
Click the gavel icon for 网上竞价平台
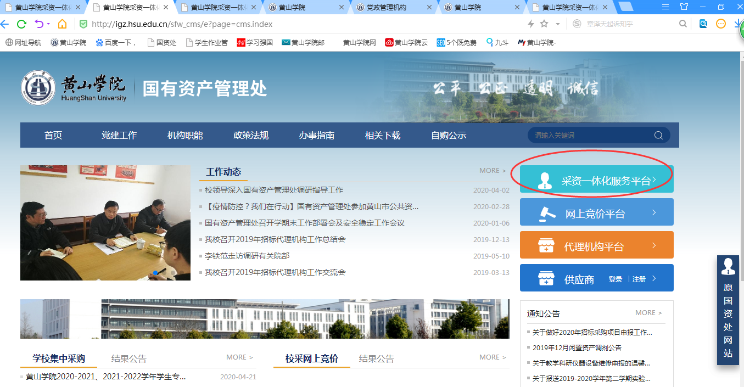tap(546, 213)
